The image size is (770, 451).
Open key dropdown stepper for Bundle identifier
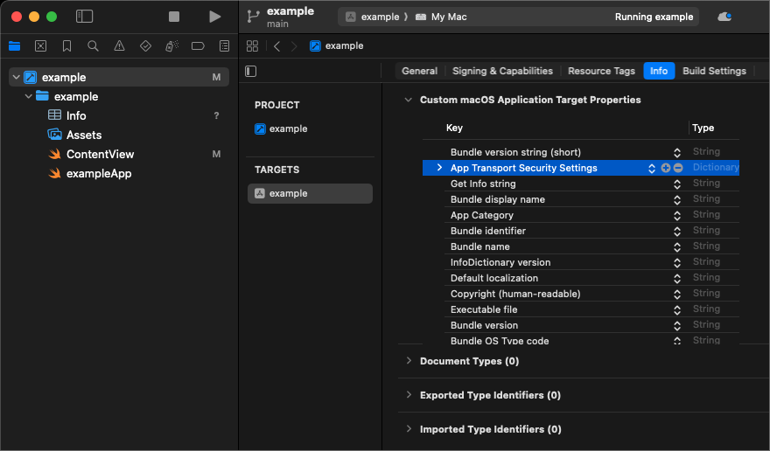[677, 231]
